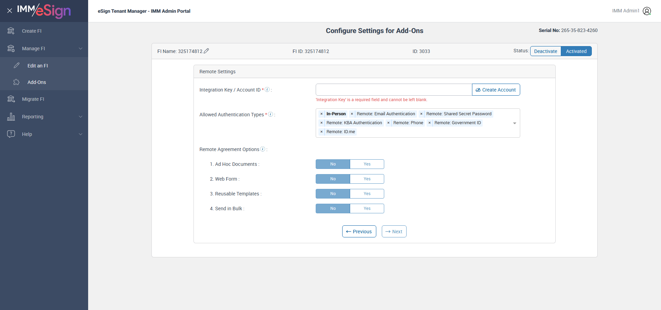Expand the Help menu chevron
Screen dimensions: 661x310
81,134
